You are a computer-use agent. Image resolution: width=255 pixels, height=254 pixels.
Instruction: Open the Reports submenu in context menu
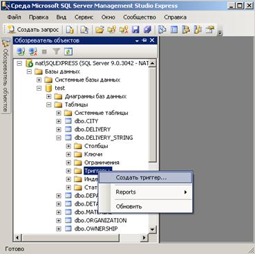146,192
